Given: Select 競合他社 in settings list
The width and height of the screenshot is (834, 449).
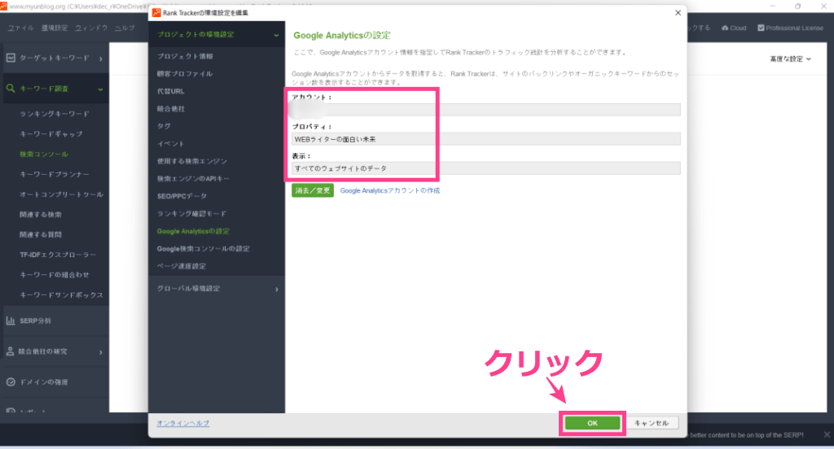Looking at the screenshot, I should pyautogui.click(x=171, y=109).
